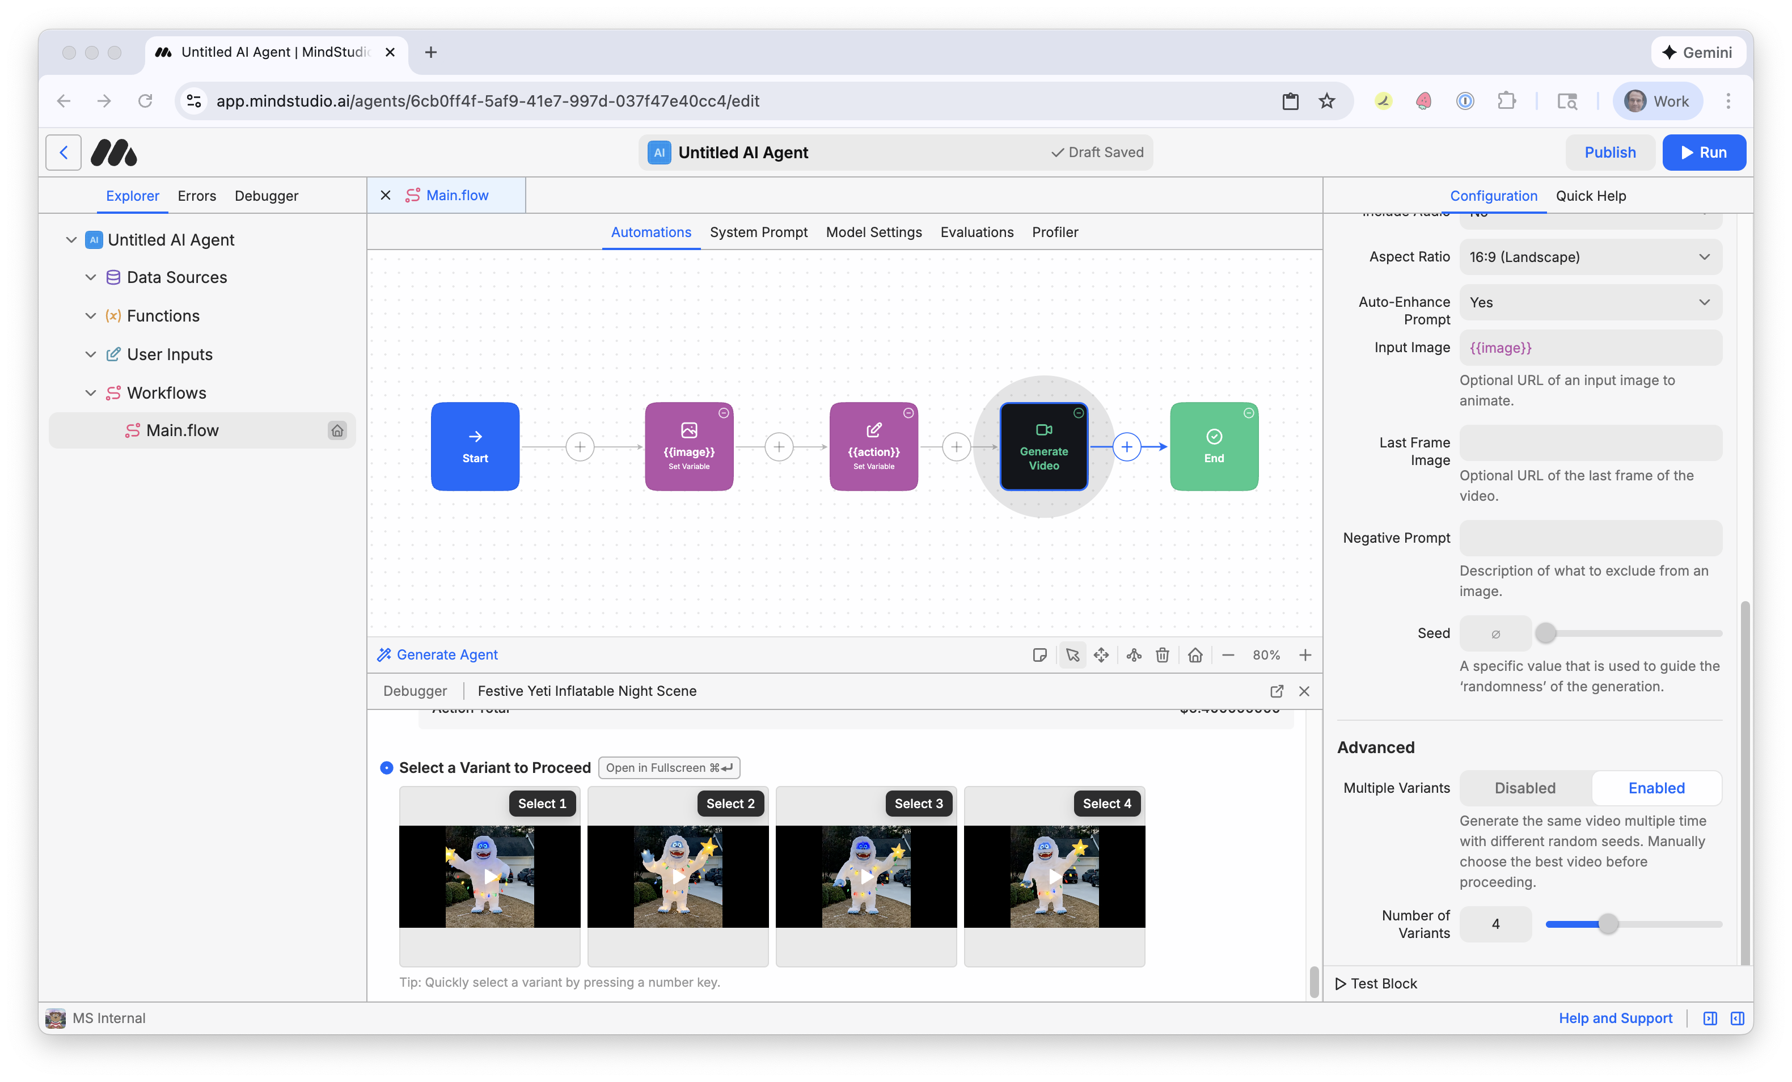Screen dimensions: 1792x1082
Task: Play the Select 2 variant video thumbnail
Action: coord(677,876)
